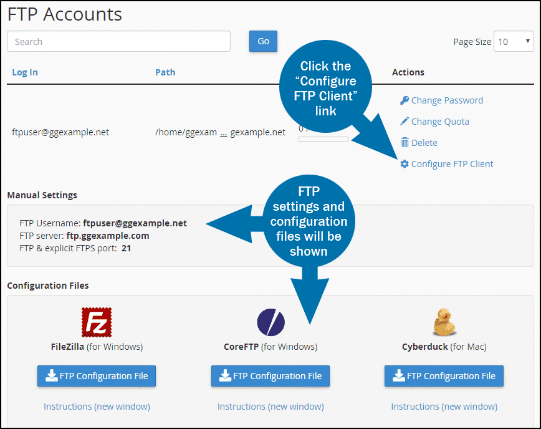This screenshot has height=429, width=541.
Task: Open Cyberduck Instructions in new window
Action: click(x=444, y=407)
